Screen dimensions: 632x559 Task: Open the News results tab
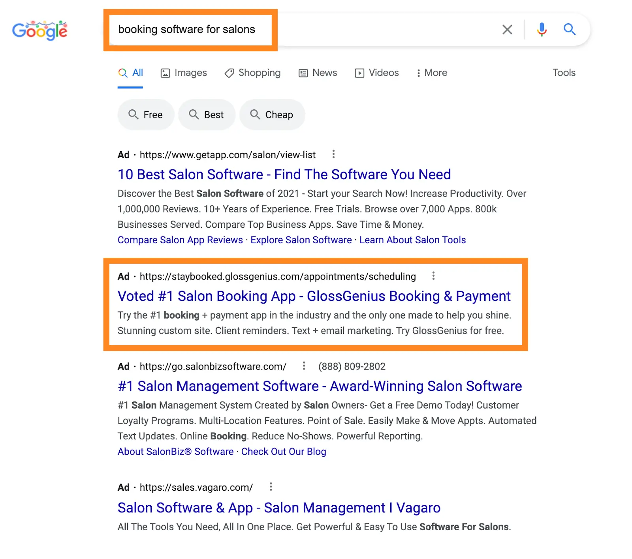pyautogui.click(x=318, y=73)
